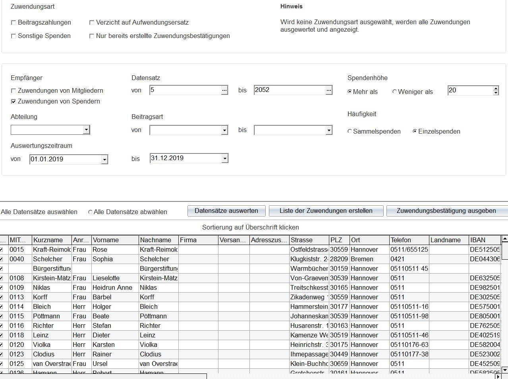Tick the Sonstige Spenden checkbox

tap(14, 36)
